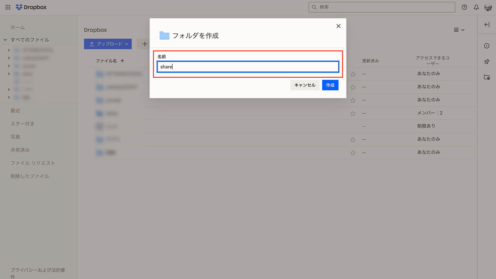
Task: Click the first row's あなたのみ cell
Action: tap(428, 74)
